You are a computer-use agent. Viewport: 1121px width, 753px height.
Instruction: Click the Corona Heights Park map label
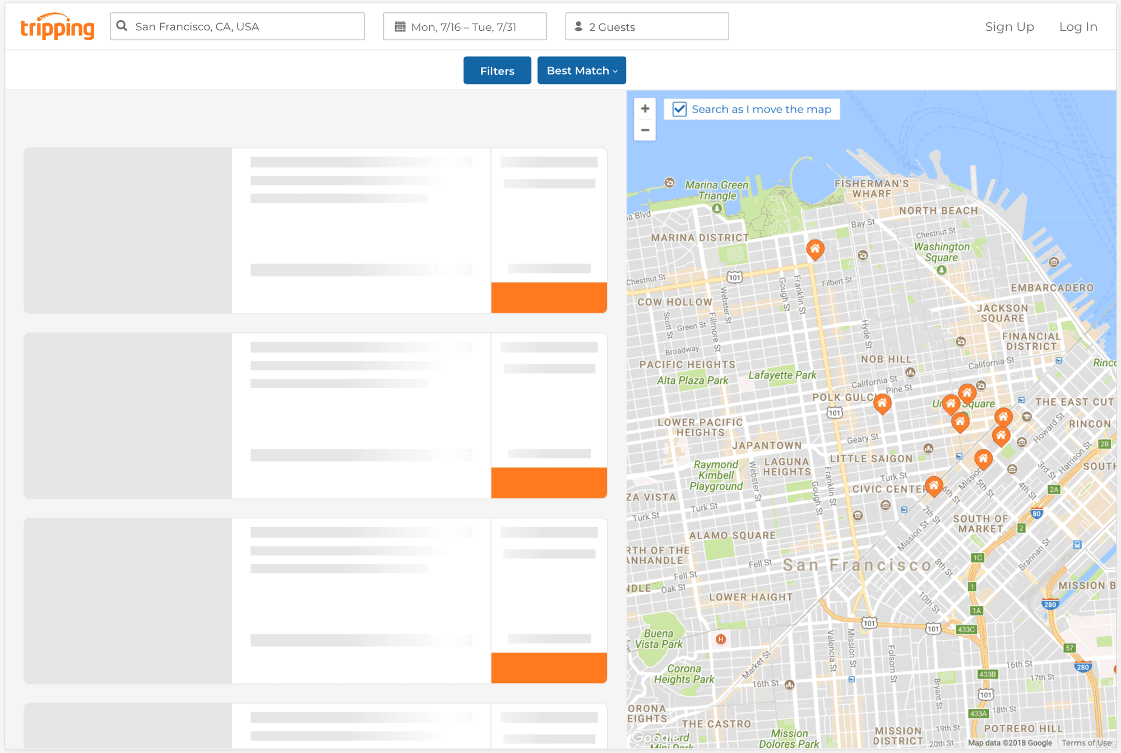[x=684, y=674]
